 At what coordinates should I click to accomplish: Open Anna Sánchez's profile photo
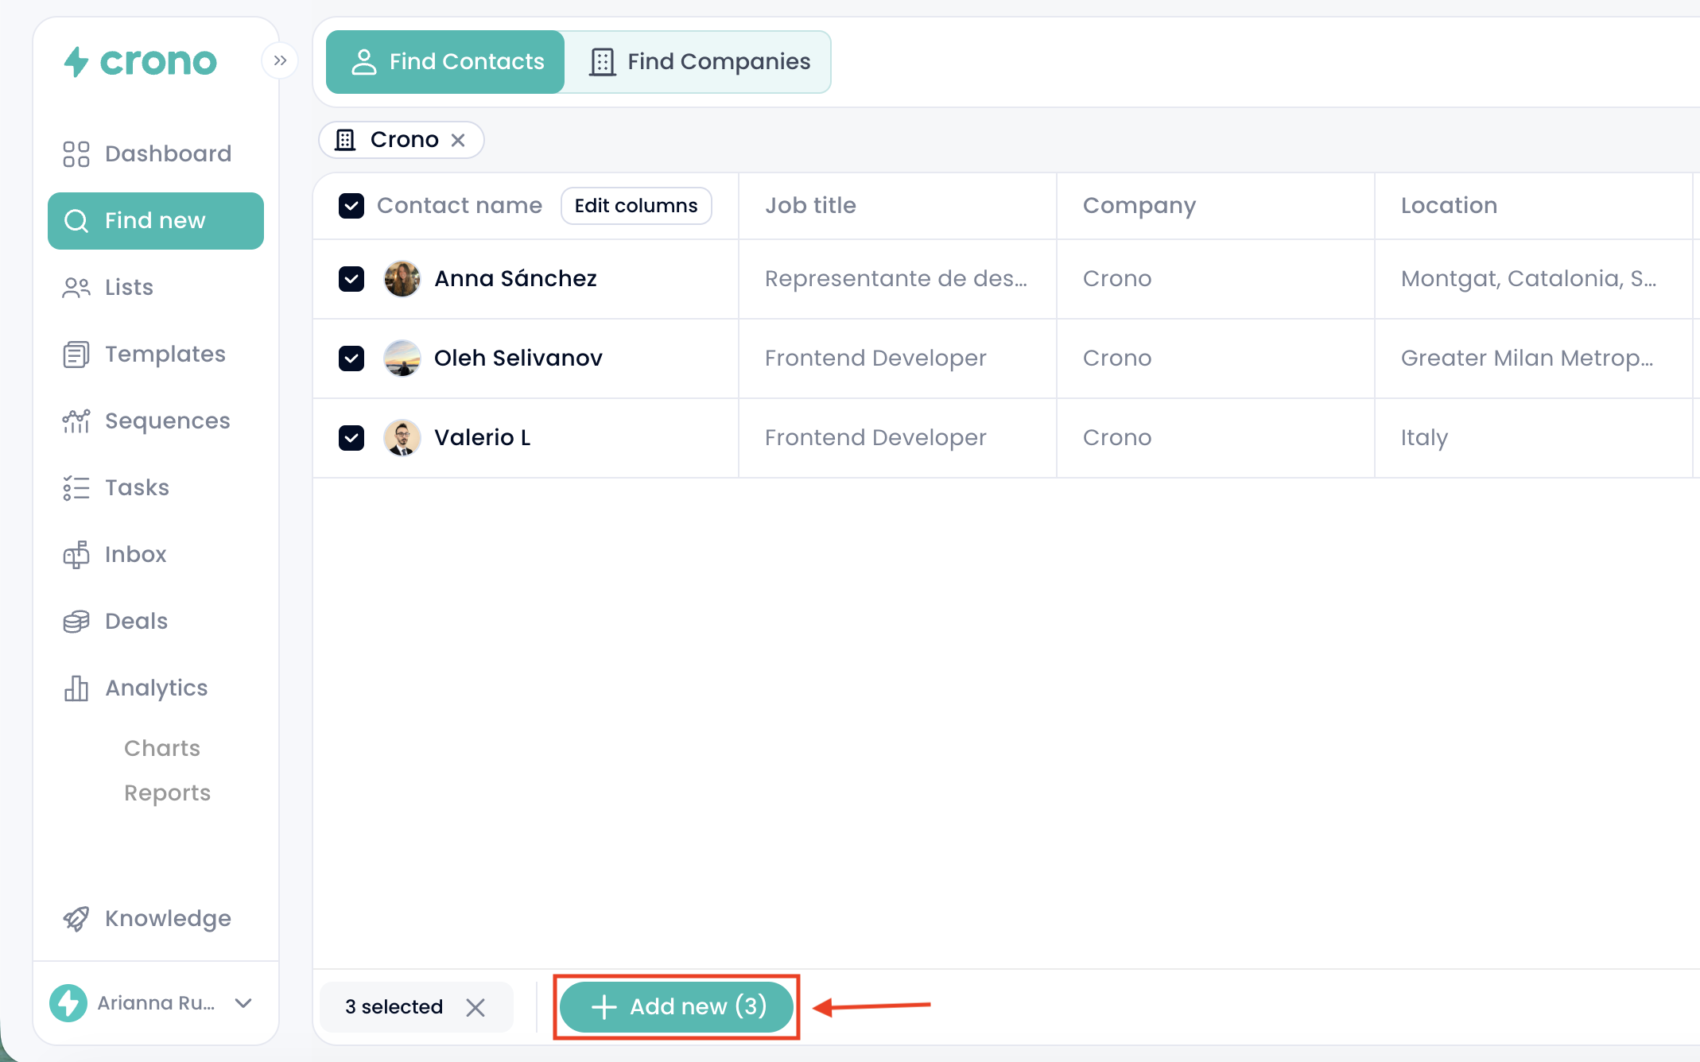coord(402,279)
